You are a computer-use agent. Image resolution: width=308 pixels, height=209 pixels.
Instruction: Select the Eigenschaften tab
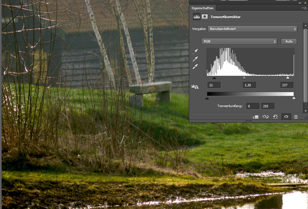tap(202, 8)
